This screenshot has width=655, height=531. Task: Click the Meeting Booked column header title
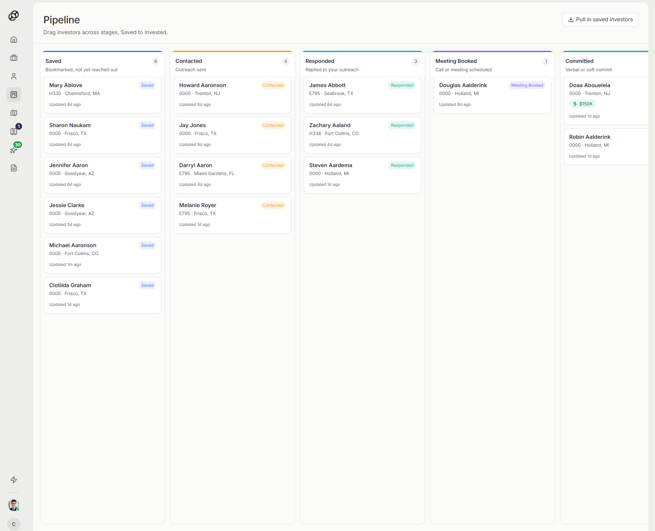click(456, 61)
